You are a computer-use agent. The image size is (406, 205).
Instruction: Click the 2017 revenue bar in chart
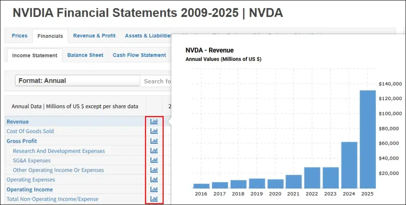[220, 185]
